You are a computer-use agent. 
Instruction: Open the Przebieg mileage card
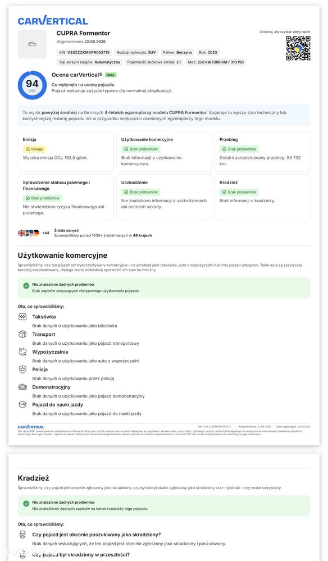tap(262, 152)
